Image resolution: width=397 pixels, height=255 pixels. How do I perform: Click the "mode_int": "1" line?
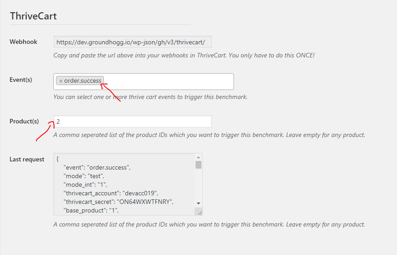click(85, 184)
